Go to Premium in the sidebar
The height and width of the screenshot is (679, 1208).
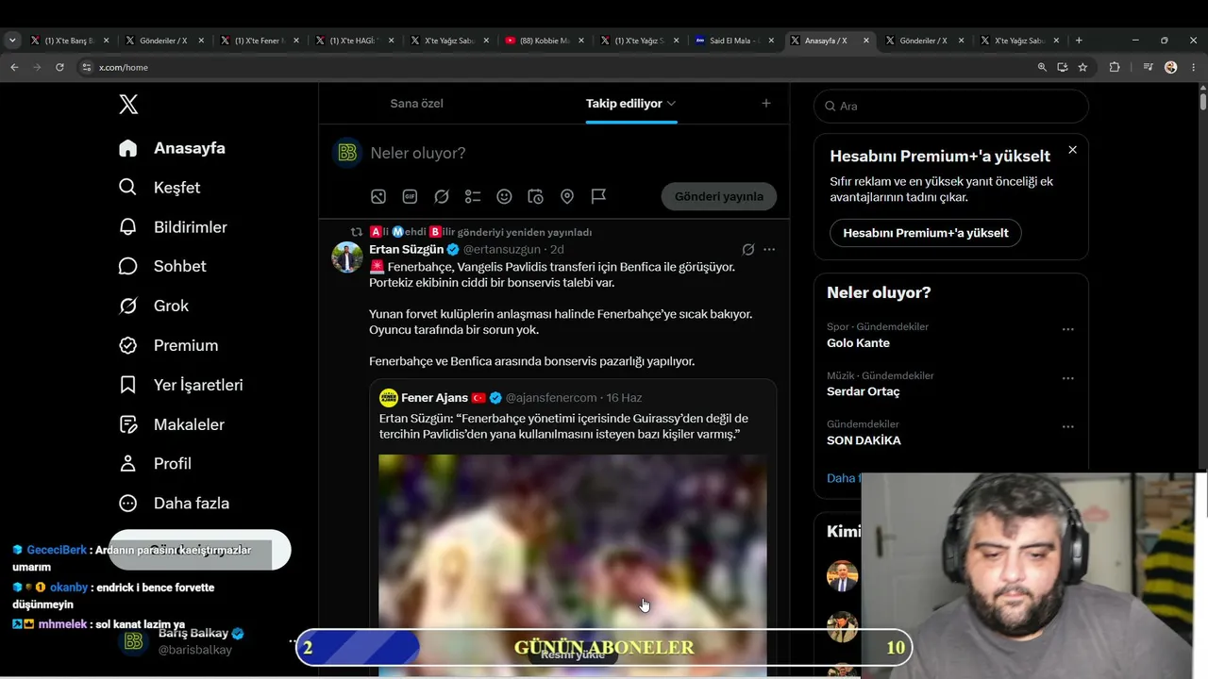click(x=168, y=346)
